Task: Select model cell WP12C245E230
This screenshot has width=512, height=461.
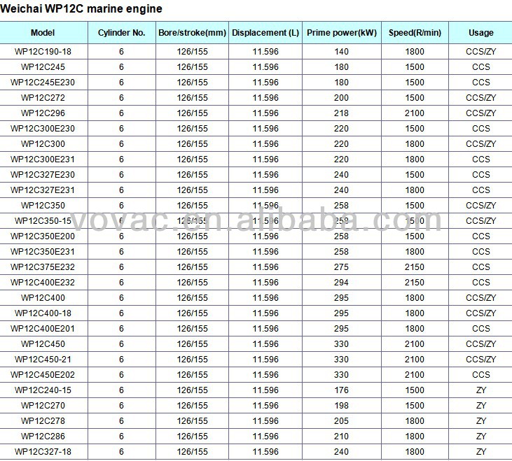Action: coord(43,82)
